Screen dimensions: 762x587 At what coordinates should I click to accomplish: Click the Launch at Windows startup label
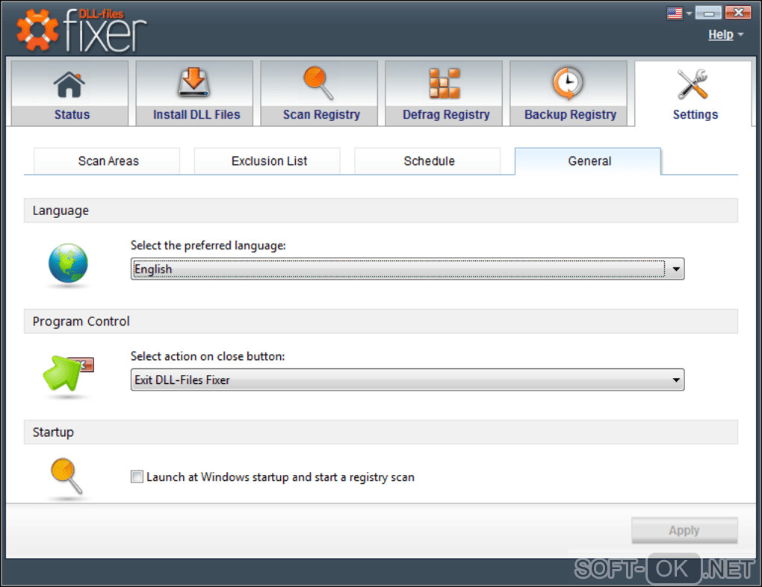(280, 477)
